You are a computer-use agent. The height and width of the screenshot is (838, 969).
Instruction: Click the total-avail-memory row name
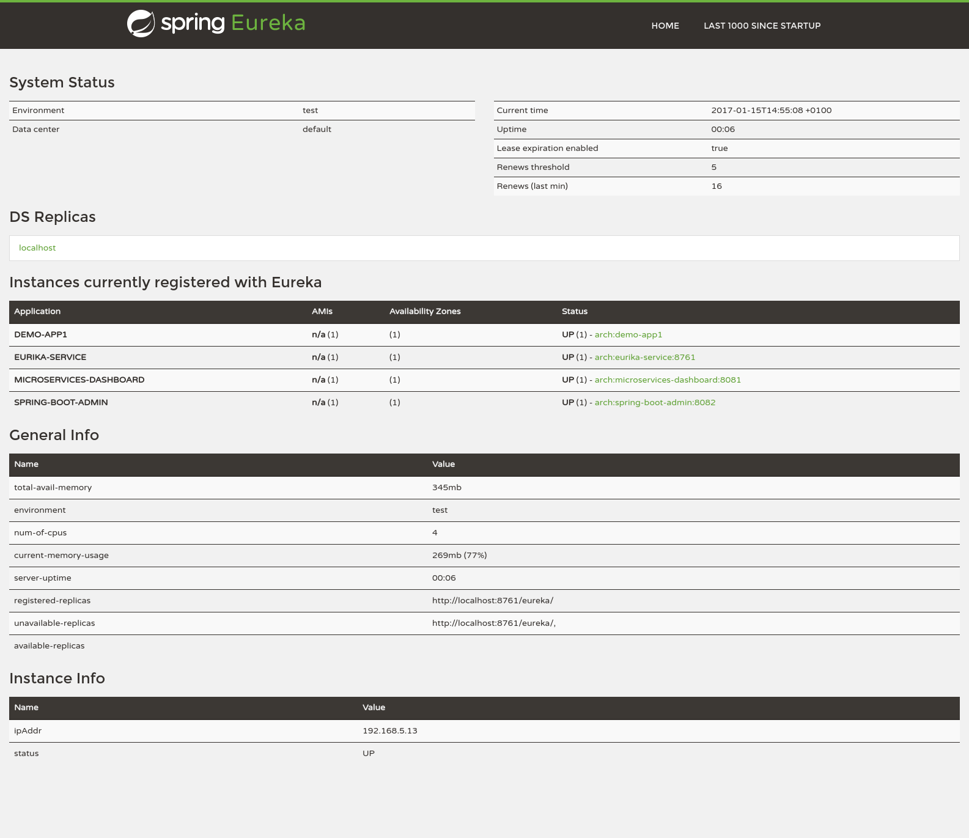point(53,487)
